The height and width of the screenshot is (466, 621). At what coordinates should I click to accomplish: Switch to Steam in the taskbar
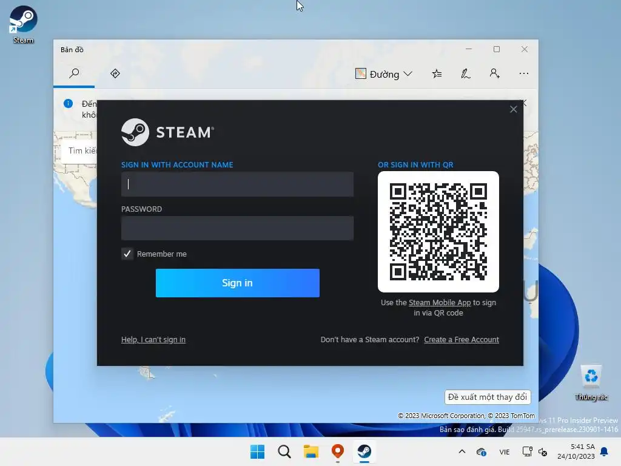pyautogui.click(x=364, y=451)
